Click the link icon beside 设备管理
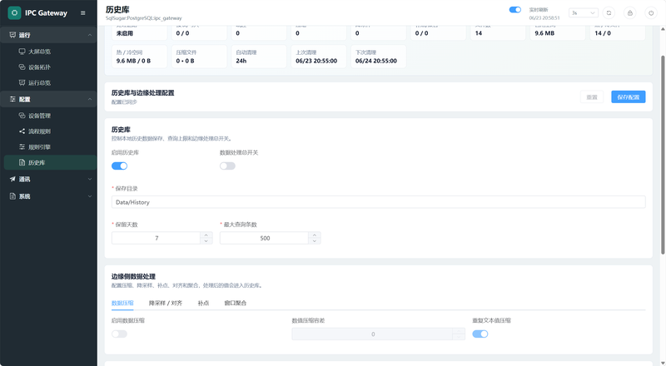666x366 pixels. [x=22, y=116]
